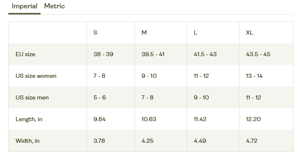Click the 9 - 10 women's size cell
302x159 pixels.
point(149,76)
